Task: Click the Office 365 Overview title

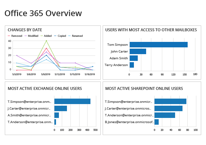Action: [43, 13]
